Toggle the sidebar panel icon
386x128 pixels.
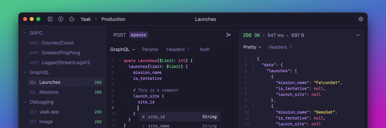[50, 19]
